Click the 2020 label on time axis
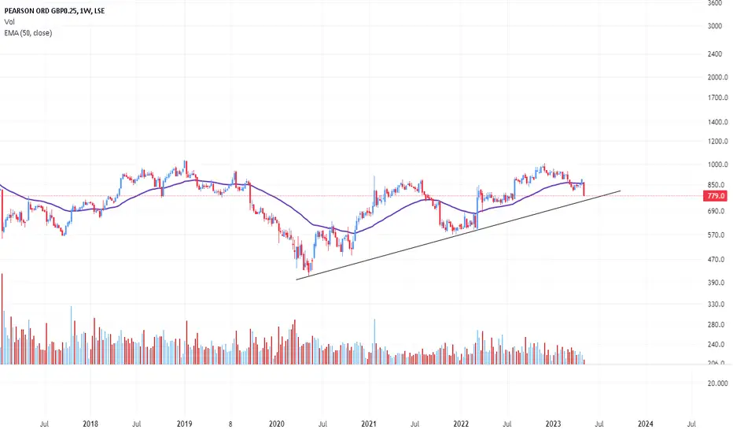 pyautogui.click(x=276, y=424)
